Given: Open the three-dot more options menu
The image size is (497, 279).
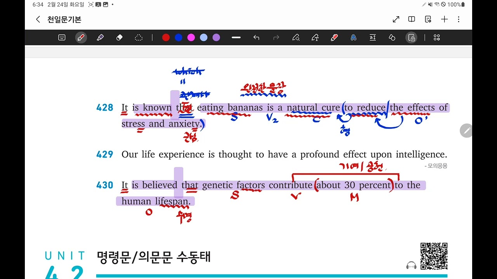Looking at the screenshot, I should pyautogui.click(x=459, y=19).
